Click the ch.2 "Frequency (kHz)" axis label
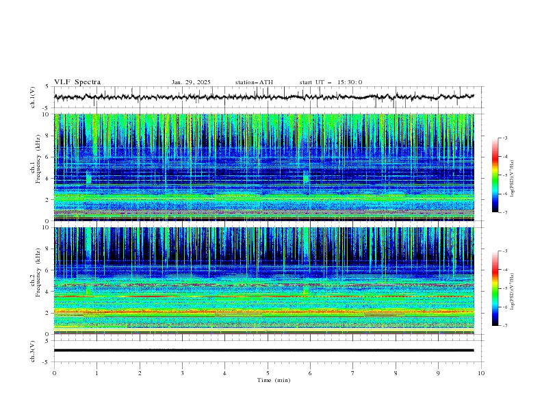542x419 pixels. [x=38, y=272]
